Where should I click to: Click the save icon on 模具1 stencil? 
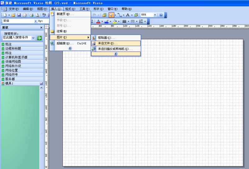pyautogui.click(x=41, y=83)
